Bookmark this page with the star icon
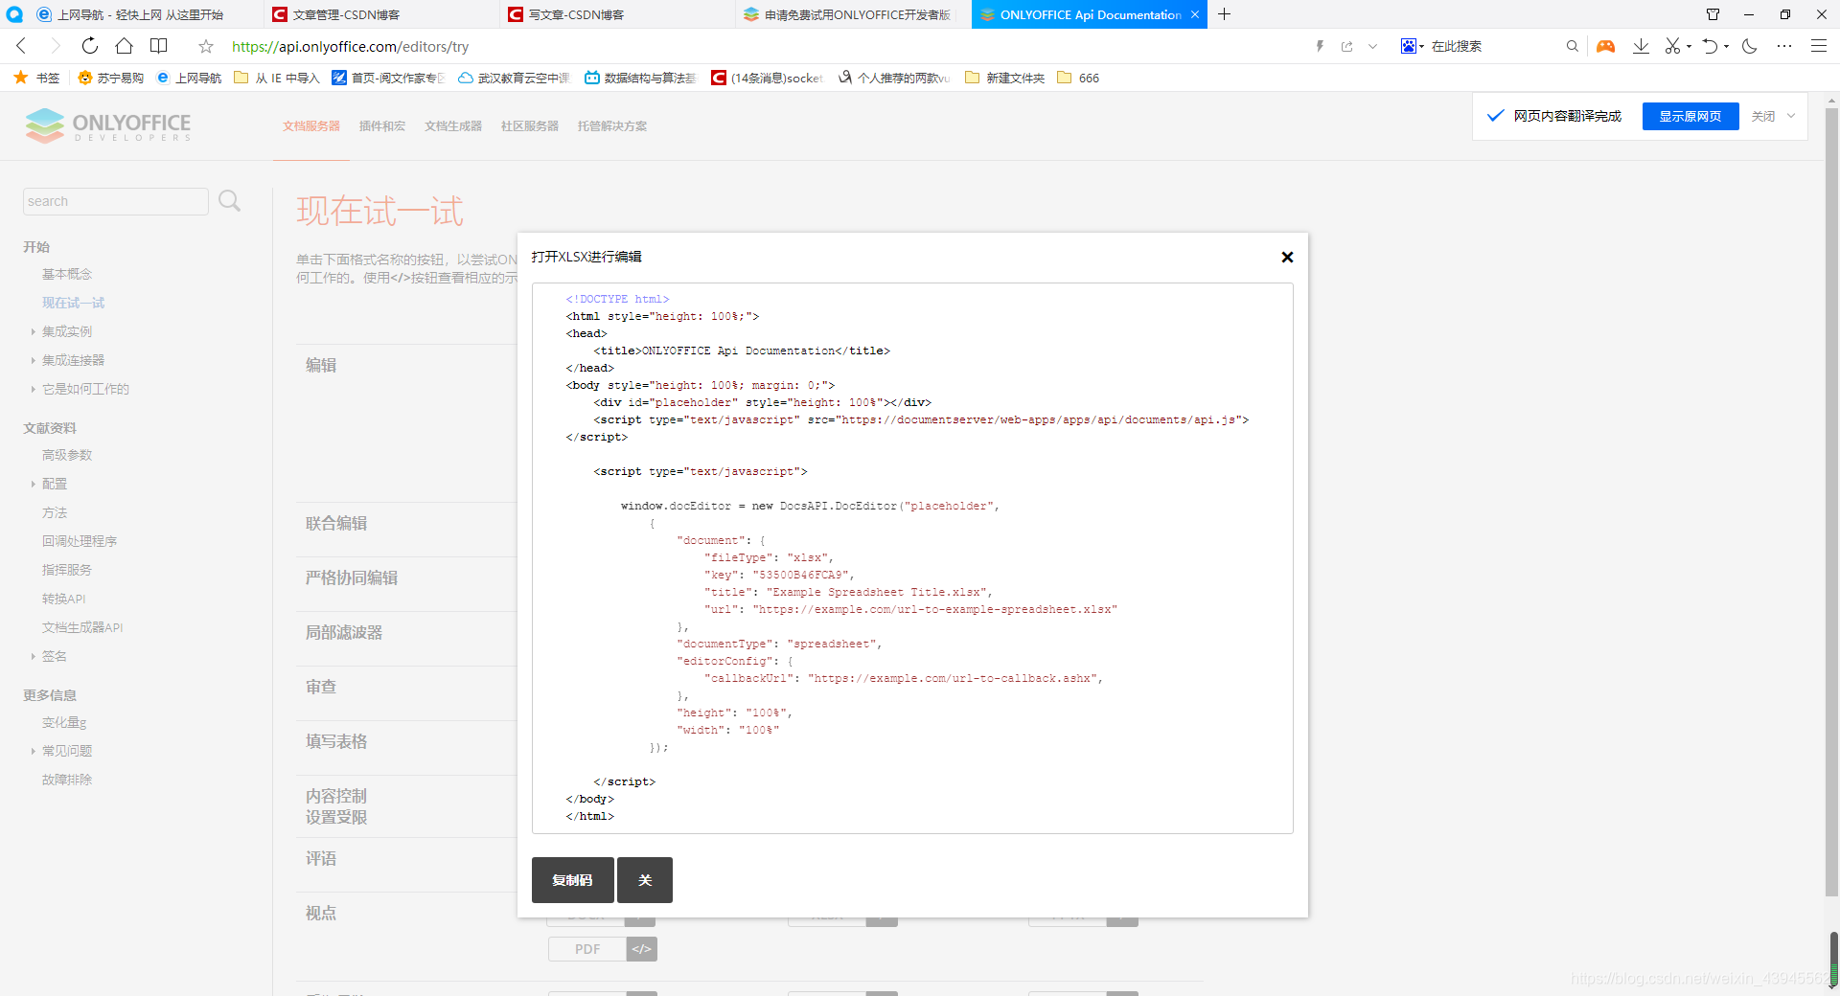The width and height of the screenshot is (1840, 996). [x=205, y=46]
